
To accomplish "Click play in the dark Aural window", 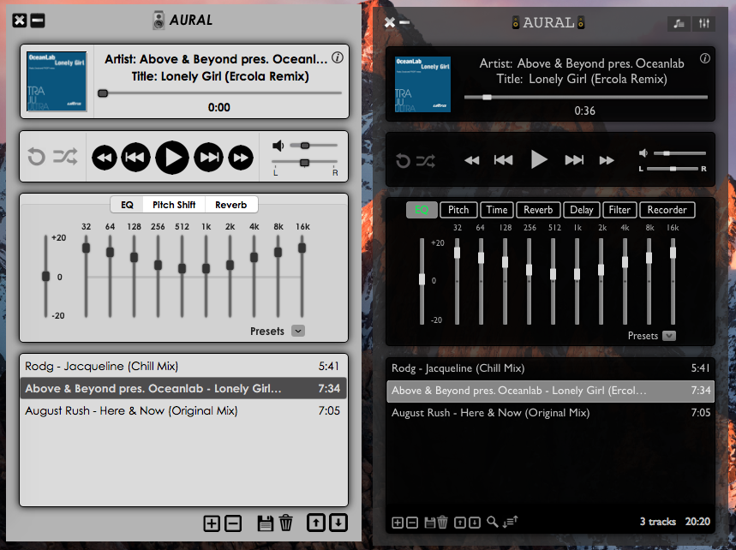I will point(539,159).
